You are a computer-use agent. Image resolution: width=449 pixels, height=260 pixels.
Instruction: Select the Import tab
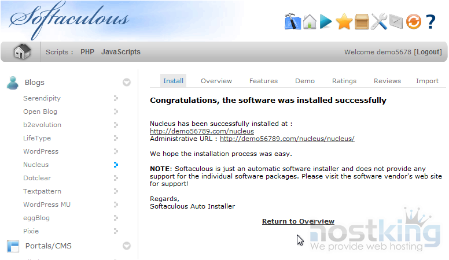(x=427, y=81)
